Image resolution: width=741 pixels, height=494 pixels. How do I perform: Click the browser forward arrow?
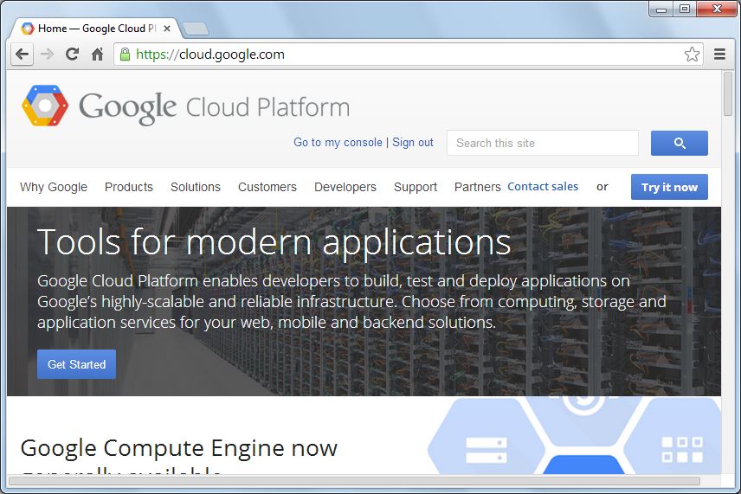pyautogui.click(x=48, y=55)
